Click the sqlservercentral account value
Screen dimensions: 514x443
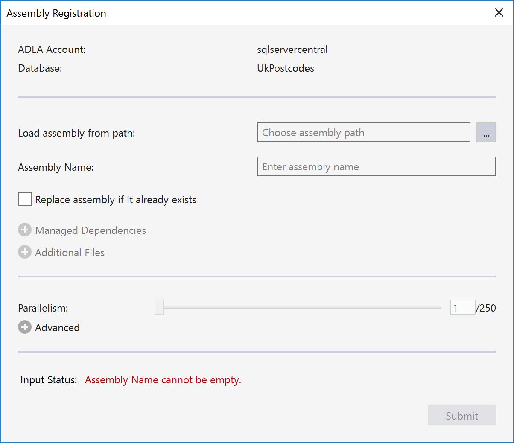[x=292, y=50]
